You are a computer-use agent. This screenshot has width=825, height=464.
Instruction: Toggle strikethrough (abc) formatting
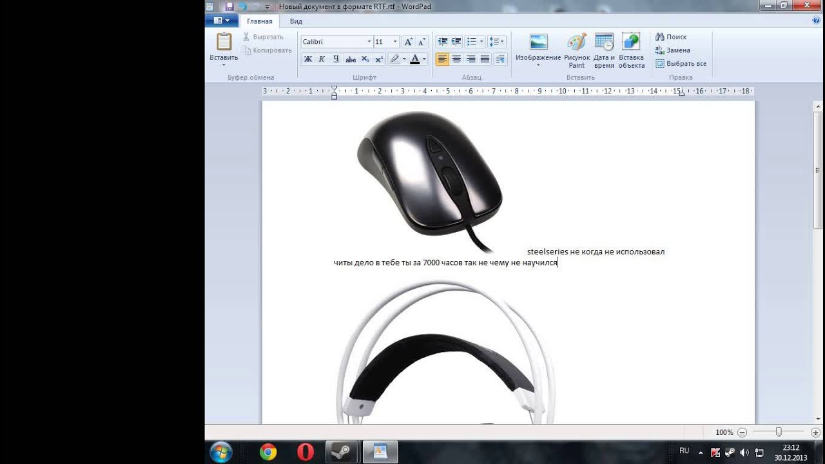[351, 59]
